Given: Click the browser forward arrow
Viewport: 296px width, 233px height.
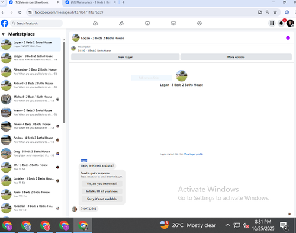Looking at the screenshot, I should (x=11, y=12).
